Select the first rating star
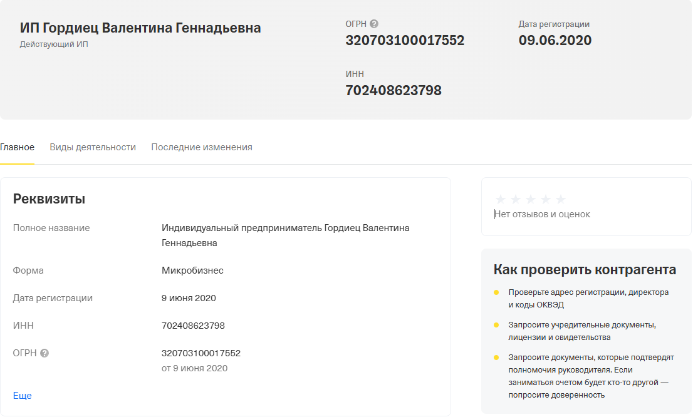The width and height of the screenshot is (693, 417). [x=501, y=198]
